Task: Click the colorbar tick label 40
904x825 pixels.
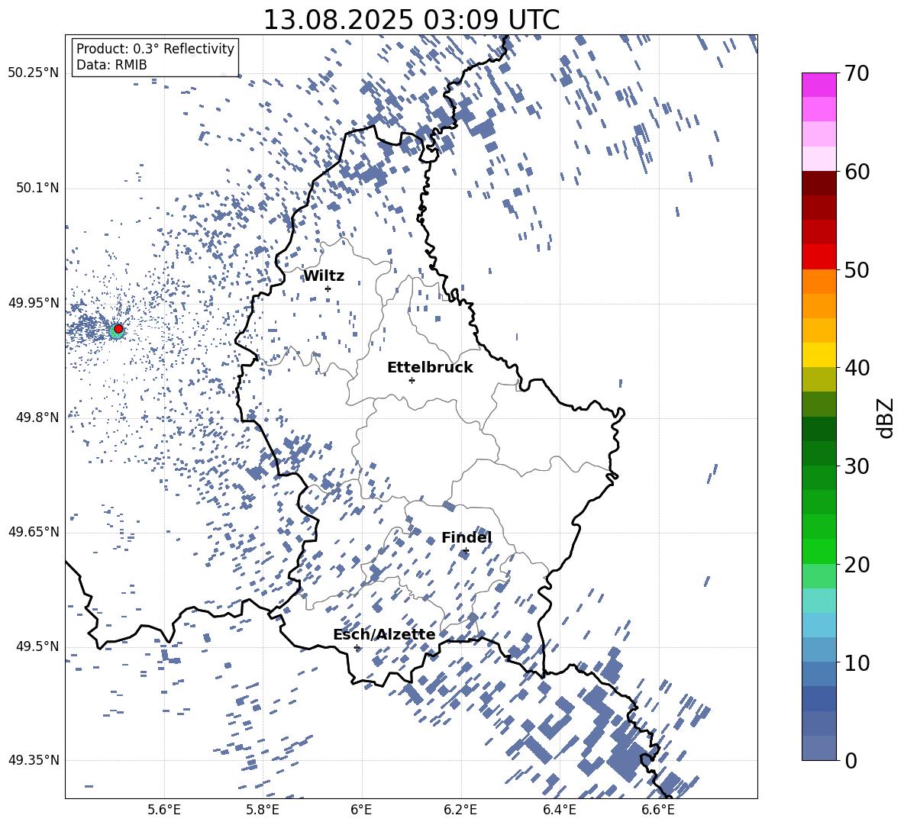Action: pos(857,368)
